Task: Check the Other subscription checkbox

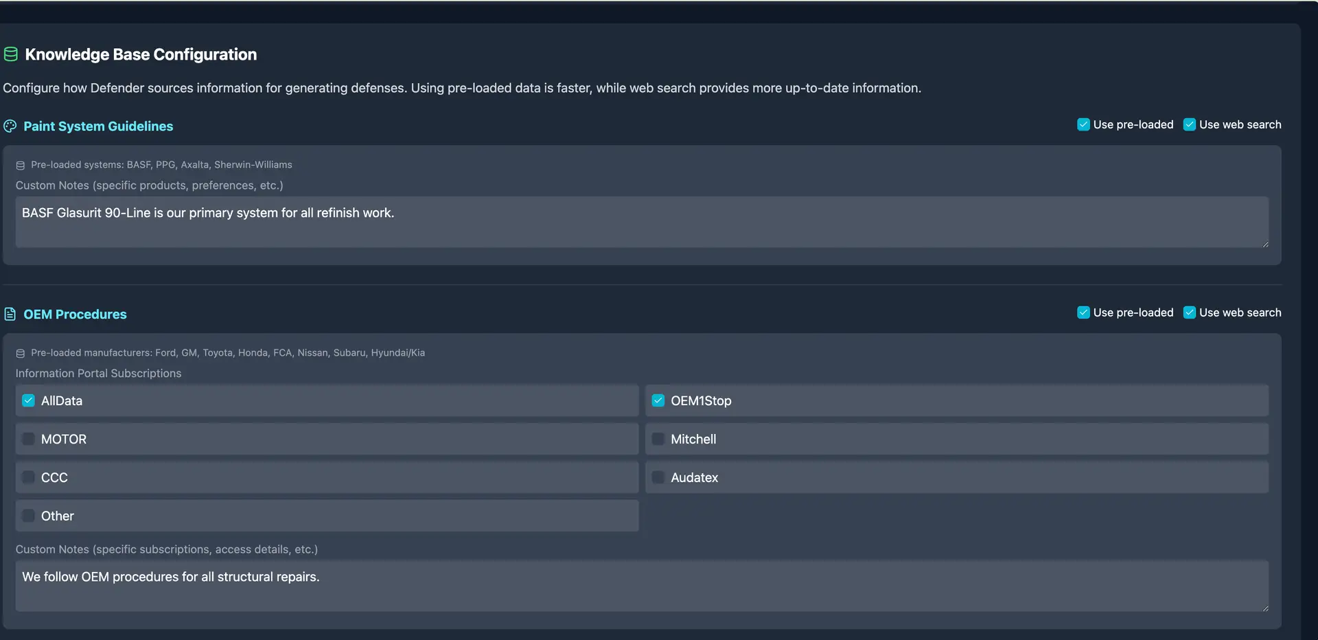Action: click(x=28, y=516)
